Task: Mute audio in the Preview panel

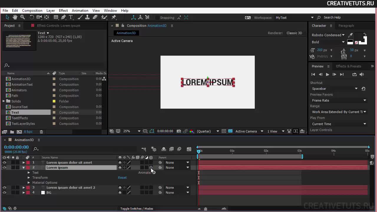Action: tap(362, 74)
